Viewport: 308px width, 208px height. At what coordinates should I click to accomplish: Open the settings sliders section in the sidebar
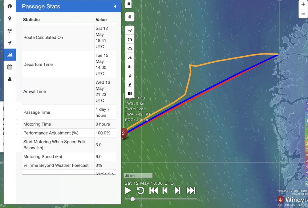(x=10, y=31)
